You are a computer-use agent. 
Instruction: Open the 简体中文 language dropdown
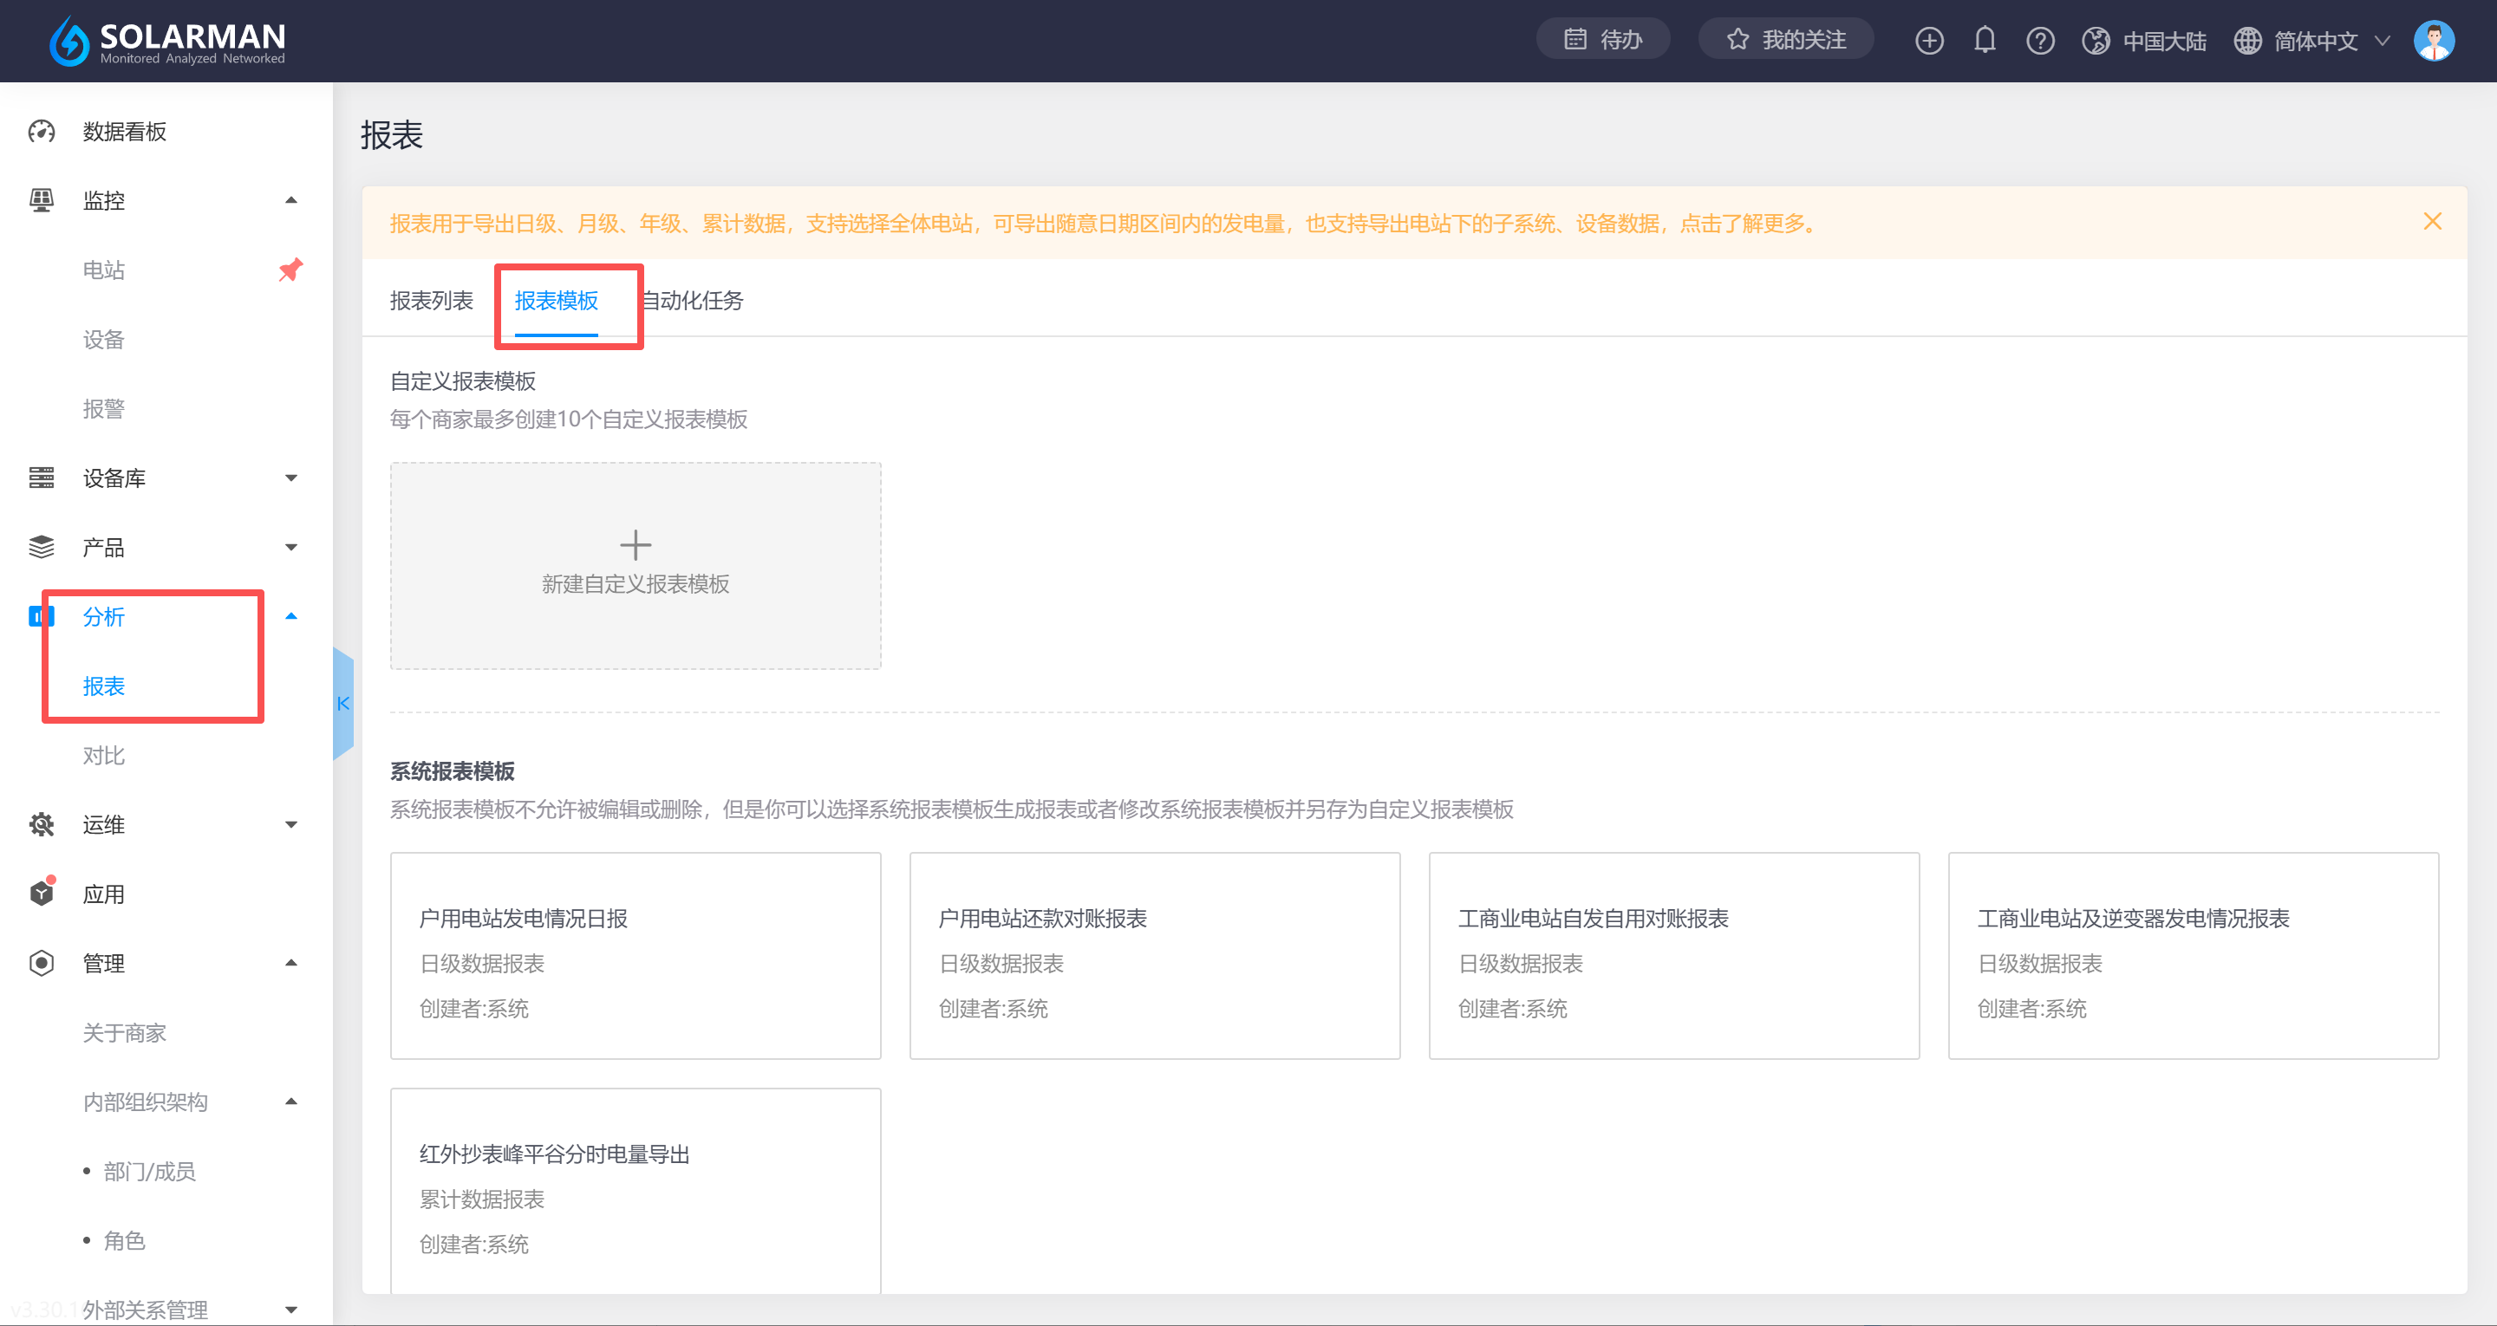[2317, 41]
